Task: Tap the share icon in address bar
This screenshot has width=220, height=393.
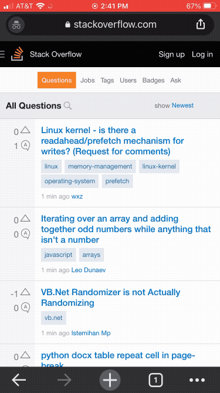Action: 201,24
